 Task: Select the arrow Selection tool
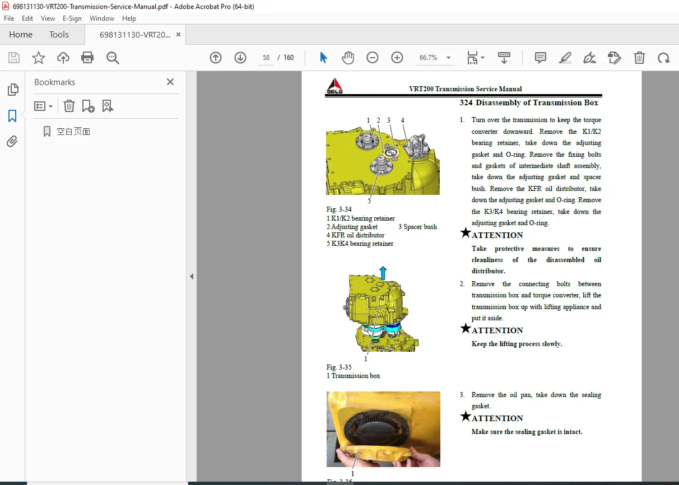323,58
